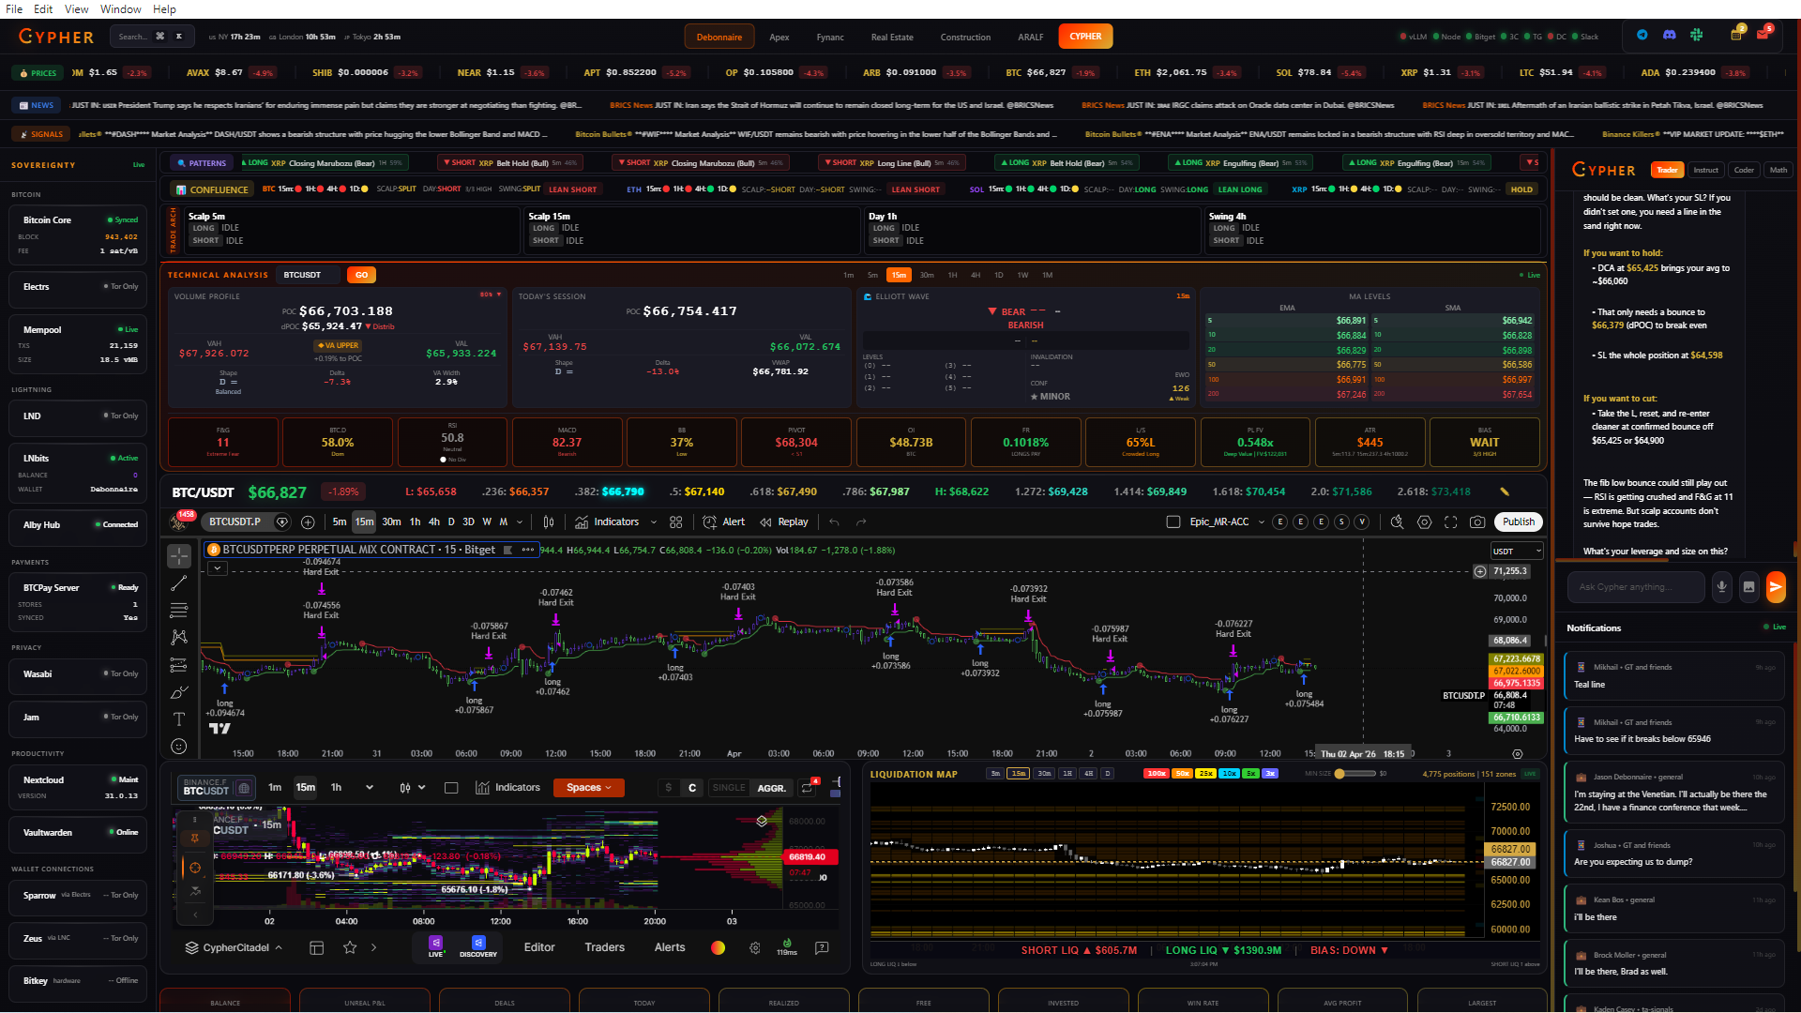Toggle the 100x leverage filter
The width and height of the screenshot is (1801, 1013).
[1156, 774]
